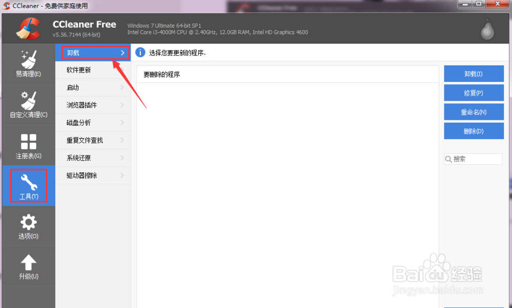Click the 要删除的程序 column header
Image resolution: width=512 pixels, height=308 pixels.
[x=287, y=74]
